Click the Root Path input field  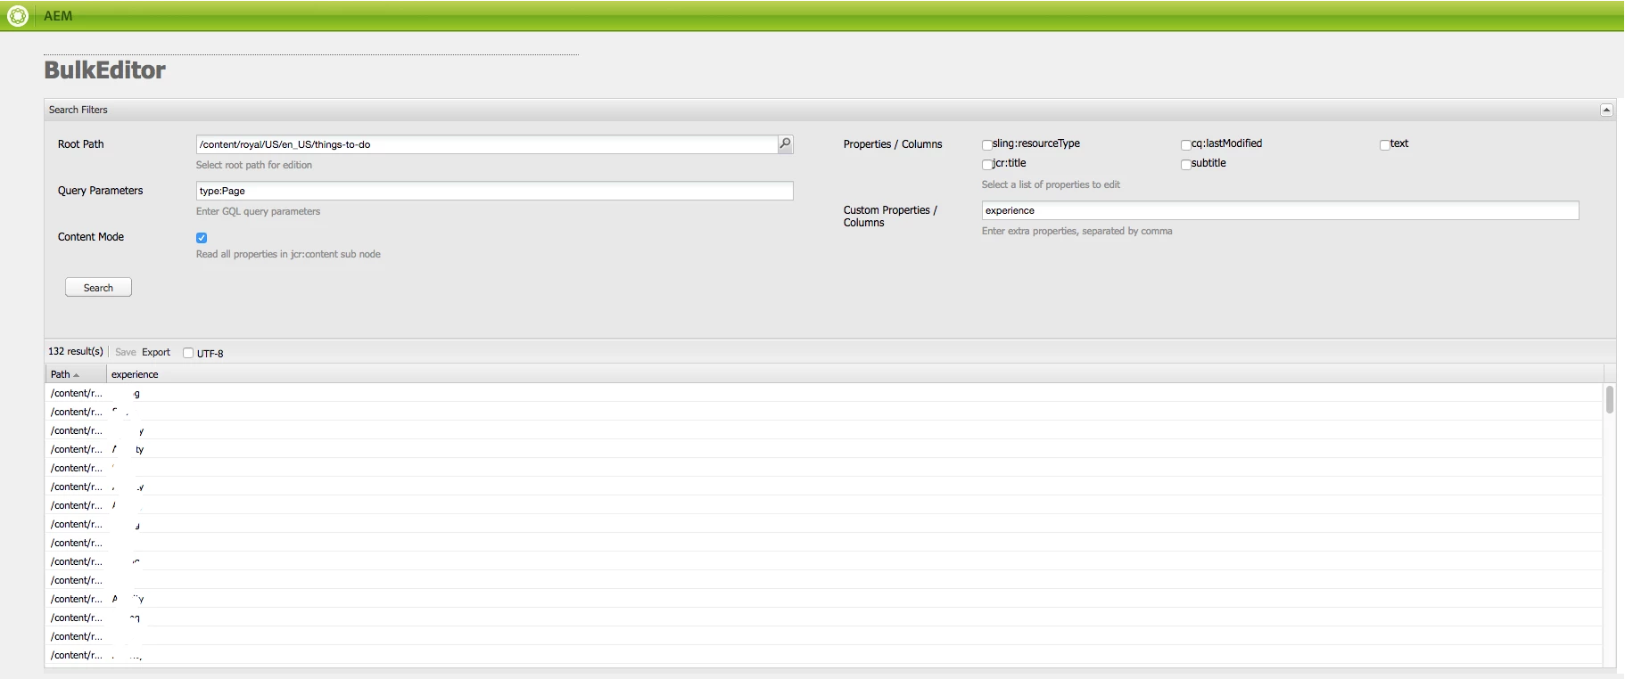pos(487,144)
